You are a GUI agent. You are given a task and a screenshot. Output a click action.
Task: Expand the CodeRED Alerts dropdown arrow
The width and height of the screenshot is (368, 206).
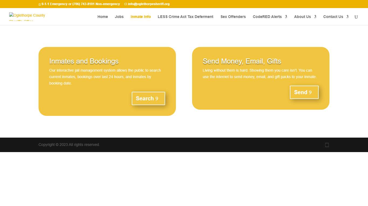tap(286, 17)
